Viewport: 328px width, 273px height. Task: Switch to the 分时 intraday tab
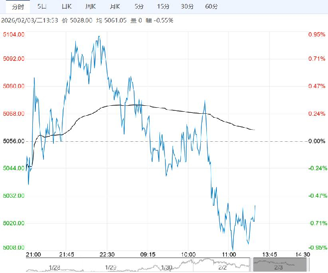pos(17,6)
